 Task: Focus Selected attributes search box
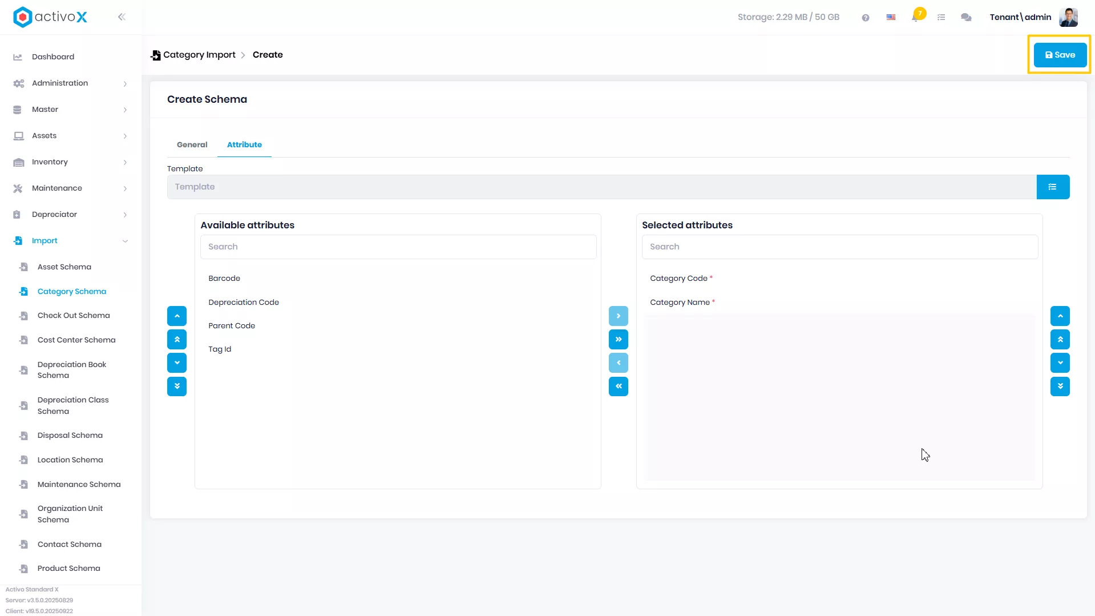840,247
